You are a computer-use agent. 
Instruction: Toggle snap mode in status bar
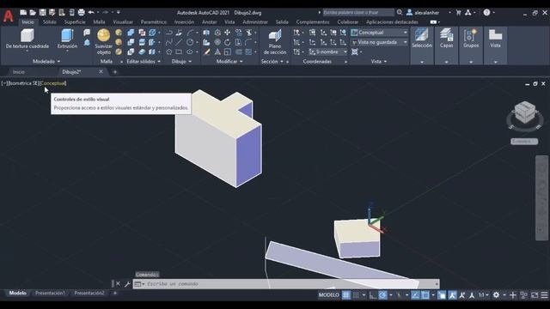point(356,295)
